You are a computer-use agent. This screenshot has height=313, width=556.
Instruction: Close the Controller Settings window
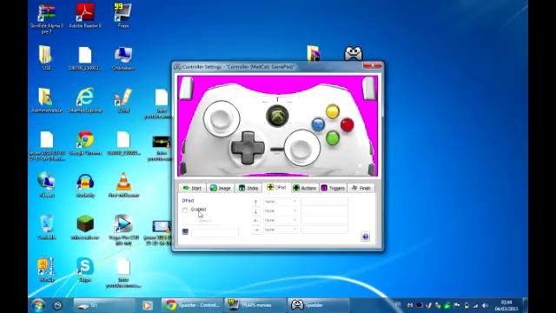click(x=373, y=66)
